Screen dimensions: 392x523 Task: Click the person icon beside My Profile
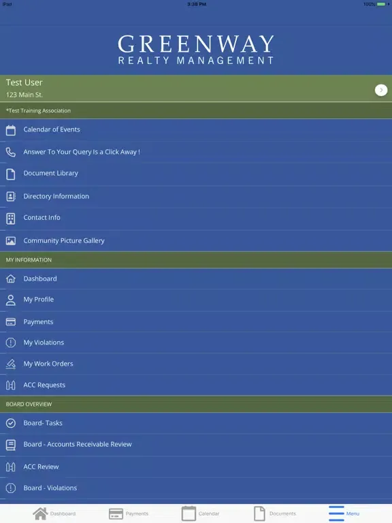(11, 300)
